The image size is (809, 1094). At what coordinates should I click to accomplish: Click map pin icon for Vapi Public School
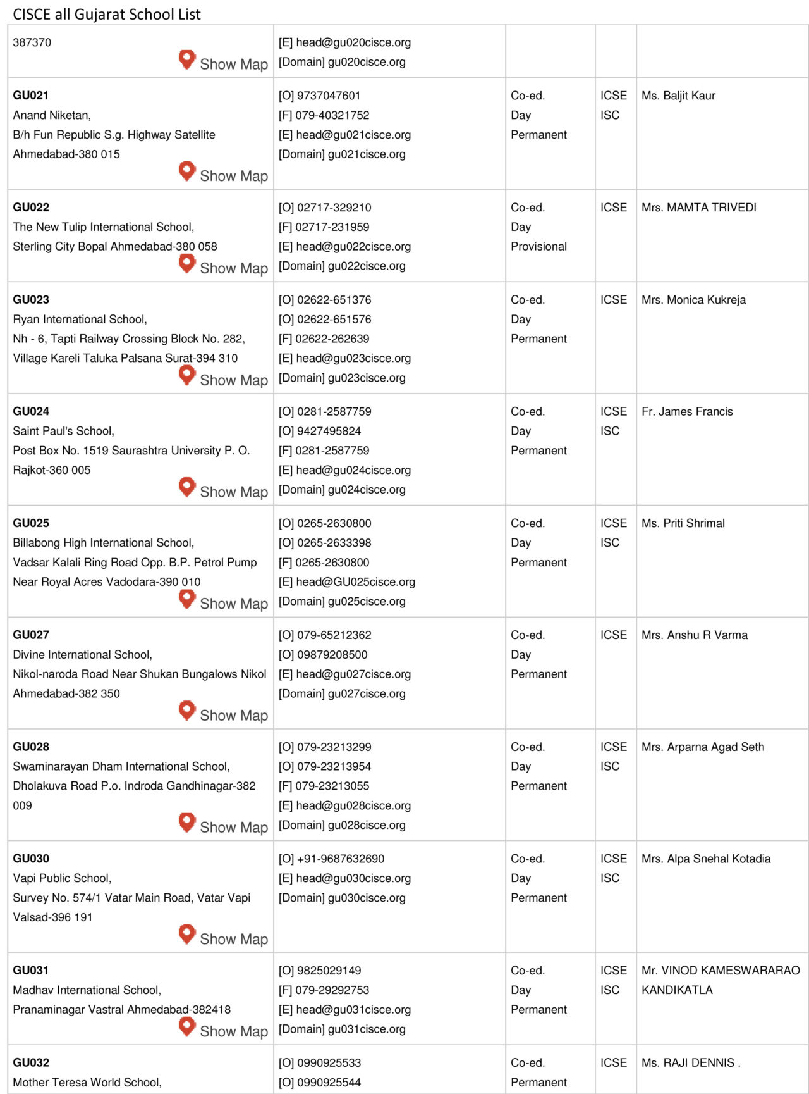(187, 934)
